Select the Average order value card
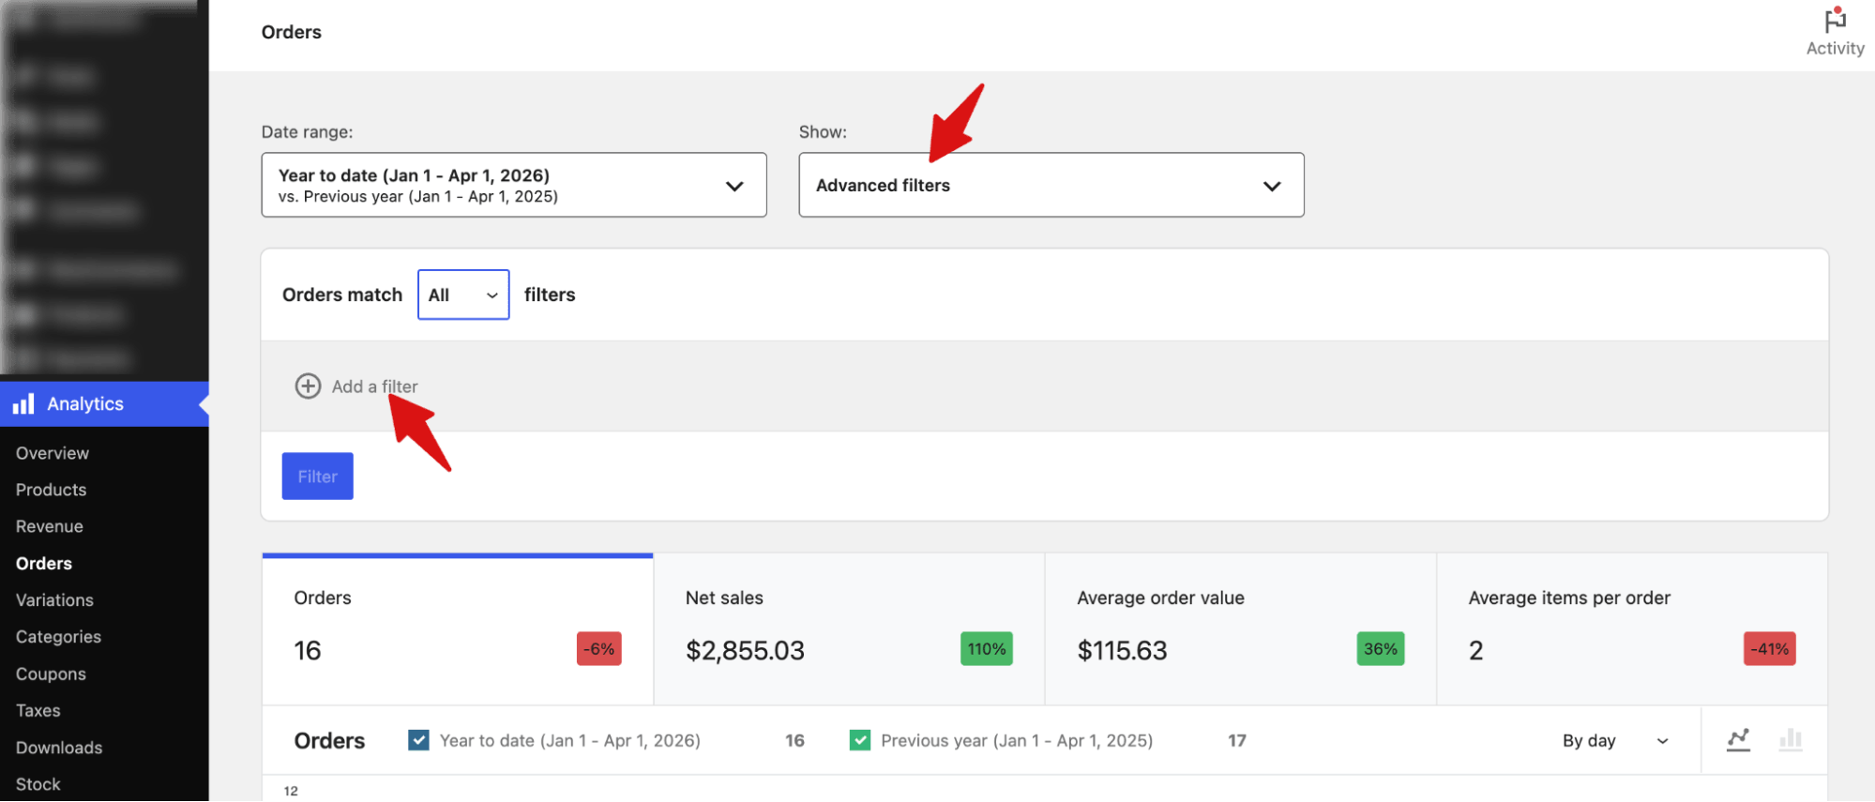This screenshot has width=1875, height=802. coord(1241,629)
